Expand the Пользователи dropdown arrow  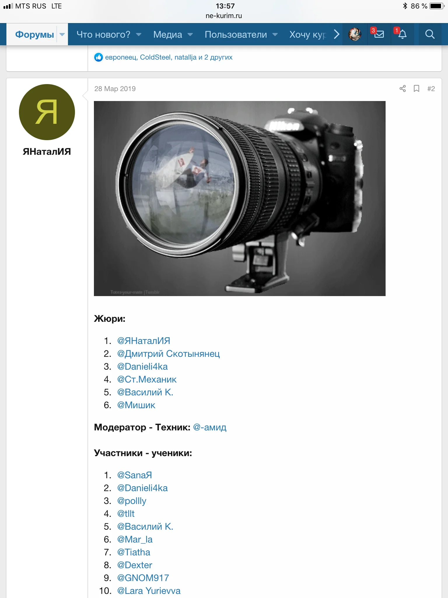[x=275, y=34]
